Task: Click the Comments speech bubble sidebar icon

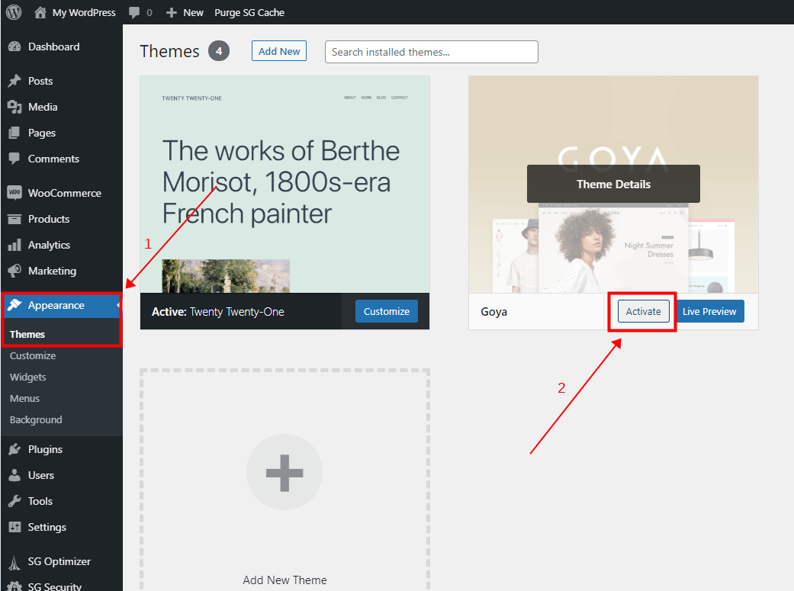Action: [x=14, y=159]
